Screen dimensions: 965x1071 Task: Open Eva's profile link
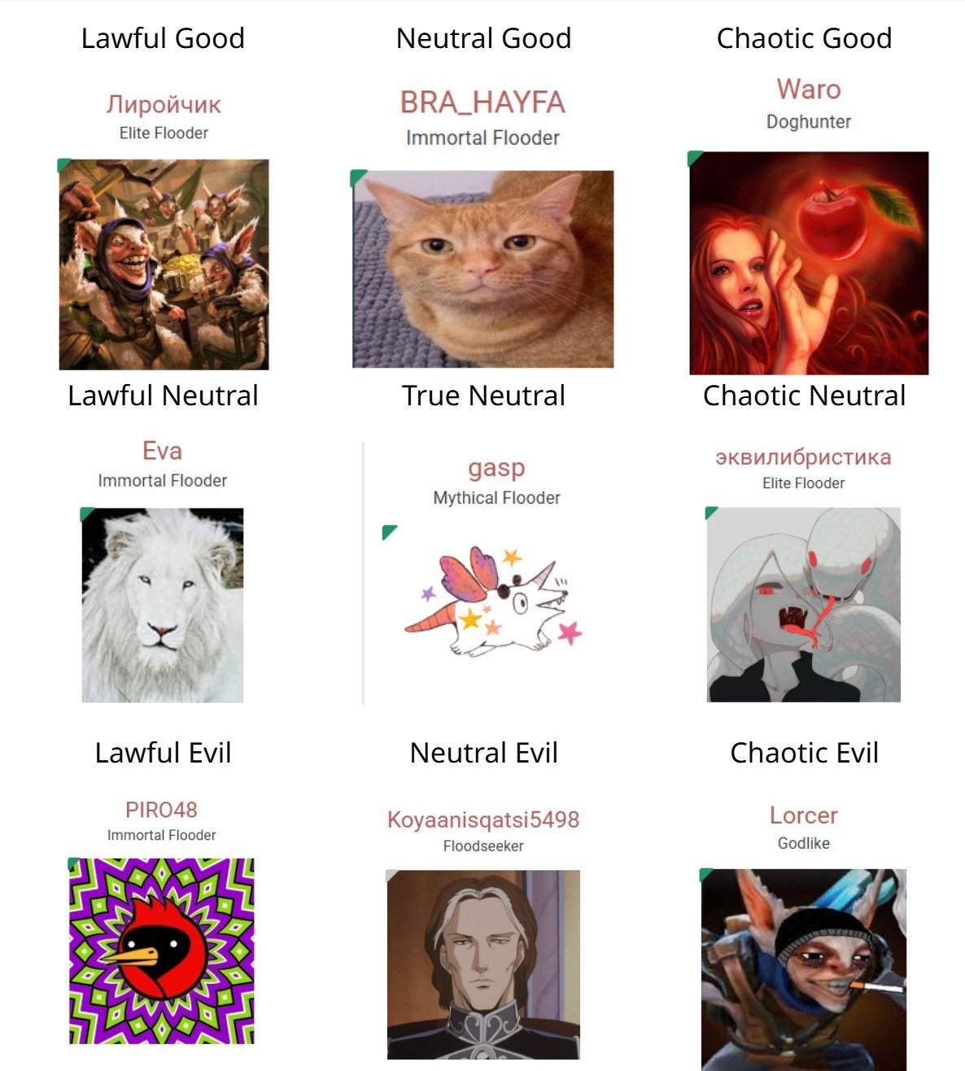click(162, 451)
